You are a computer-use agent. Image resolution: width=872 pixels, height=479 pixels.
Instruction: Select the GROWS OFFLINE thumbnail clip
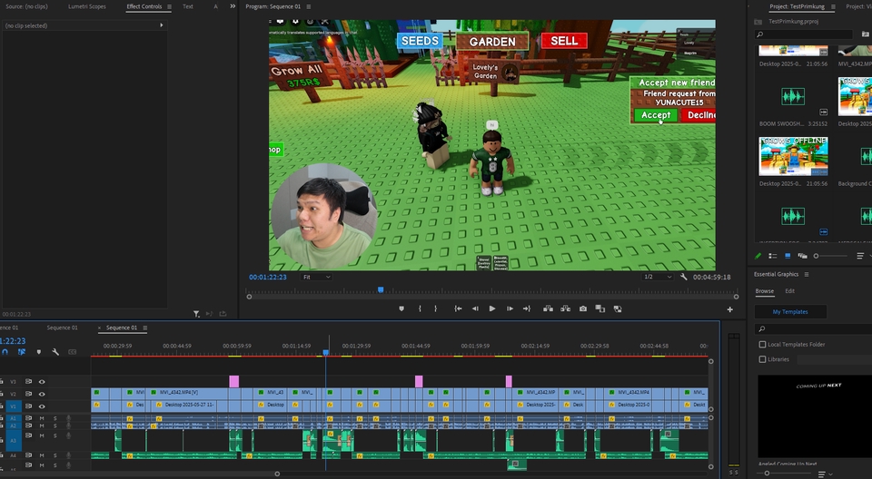coord(793,156)
